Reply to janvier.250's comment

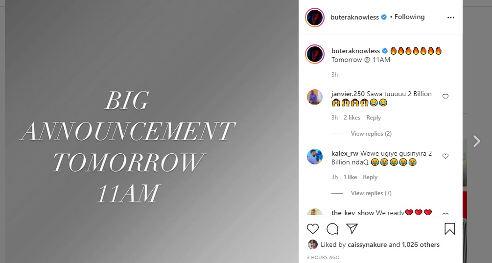[374, 118]
